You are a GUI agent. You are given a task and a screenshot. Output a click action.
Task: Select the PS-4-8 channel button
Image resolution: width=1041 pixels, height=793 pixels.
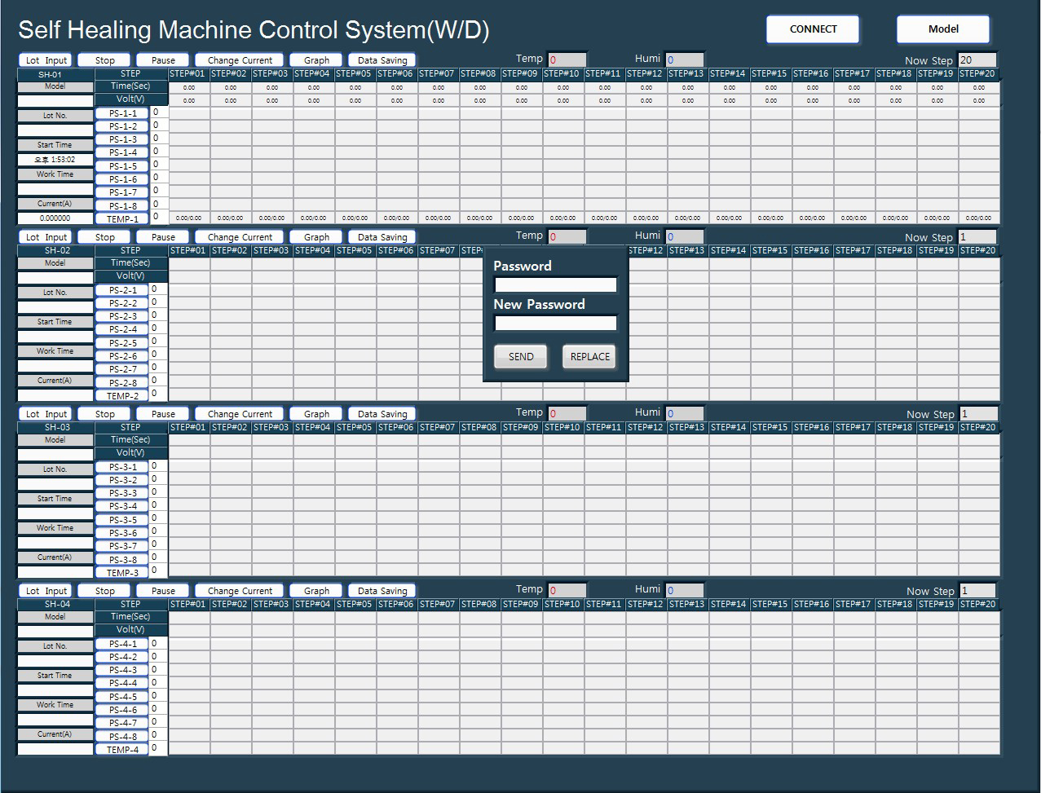[x=123, y=737]
